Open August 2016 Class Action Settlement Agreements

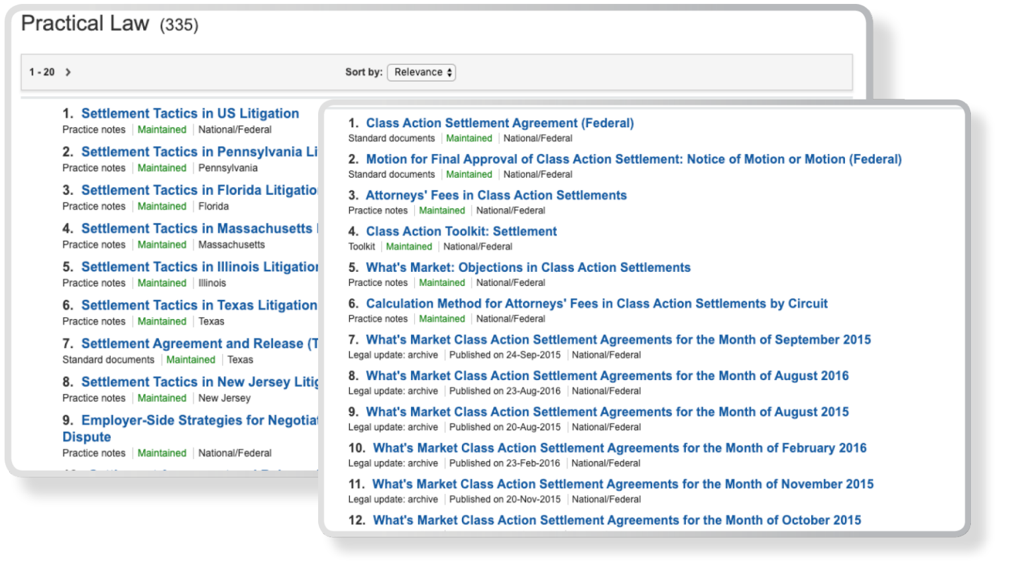pyautogui.click(x=607, y=376)
